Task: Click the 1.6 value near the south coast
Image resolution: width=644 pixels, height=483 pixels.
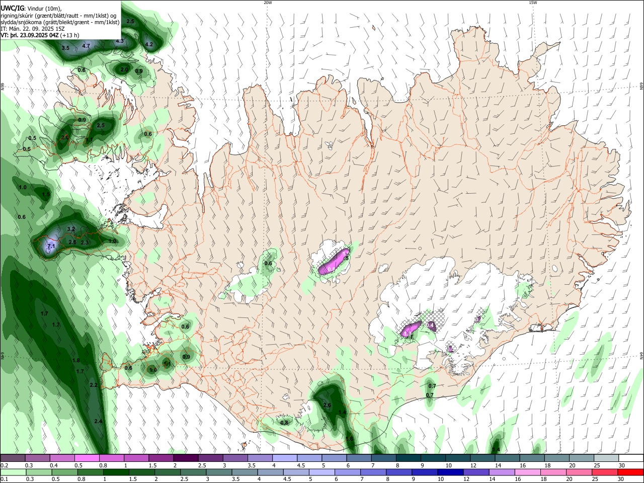Action: pyautogui.click(x=350, y=439)
